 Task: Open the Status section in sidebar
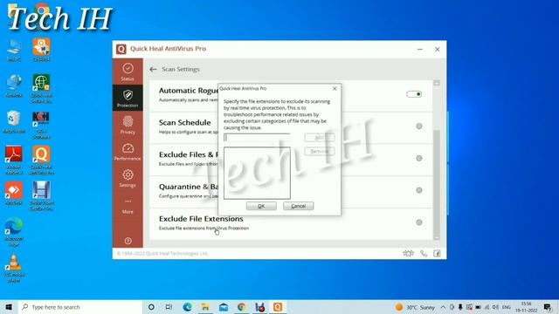(128, 72)
